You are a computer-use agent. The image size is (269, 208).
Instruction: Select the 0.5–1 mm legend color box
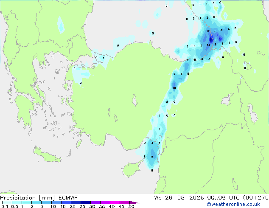pos(17,202)
